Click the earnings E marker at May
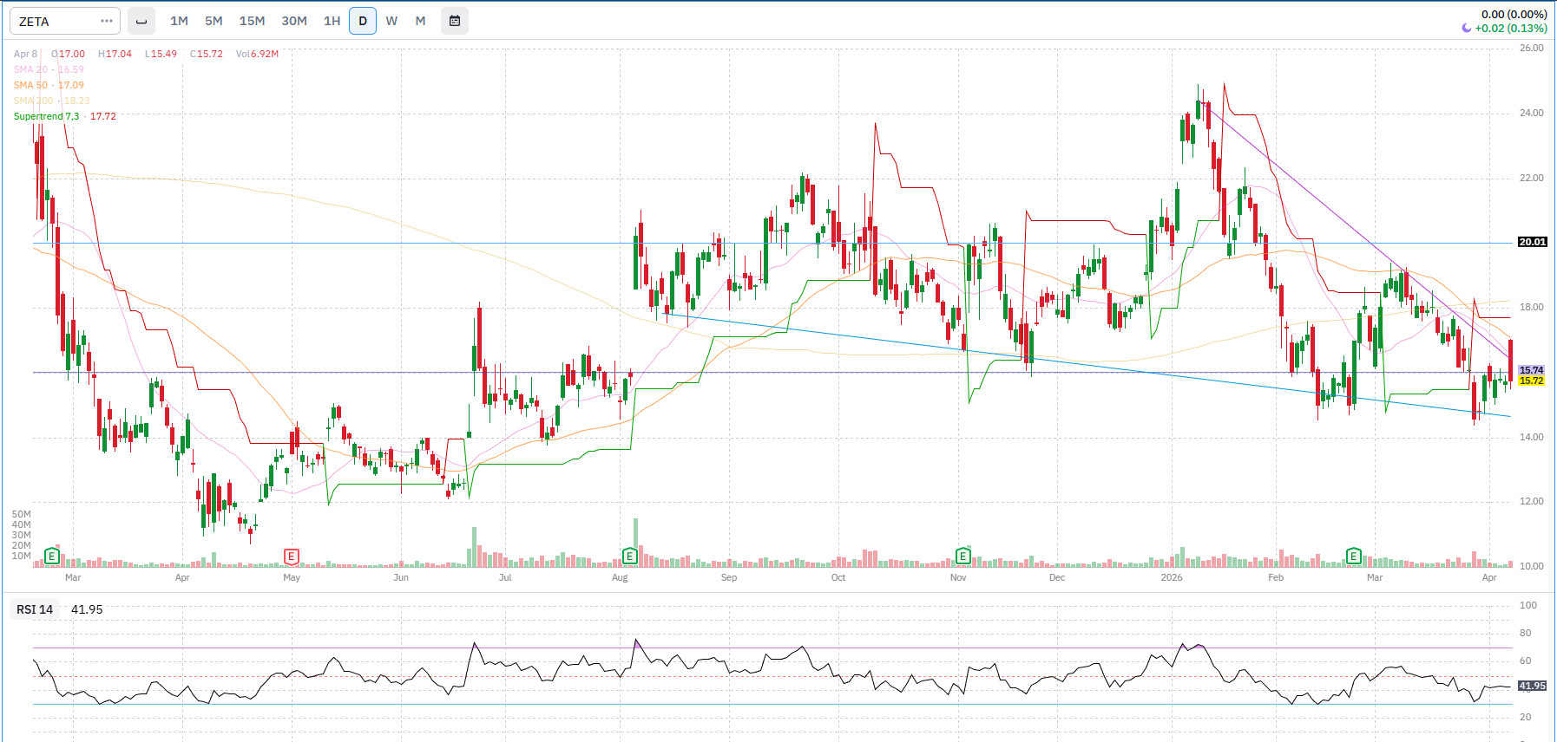This screenshot has height=742, width=1557. [292, 556]
